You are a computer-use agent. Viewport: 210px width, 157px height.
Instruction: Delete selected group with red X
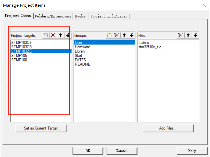(x=117, y=36)
